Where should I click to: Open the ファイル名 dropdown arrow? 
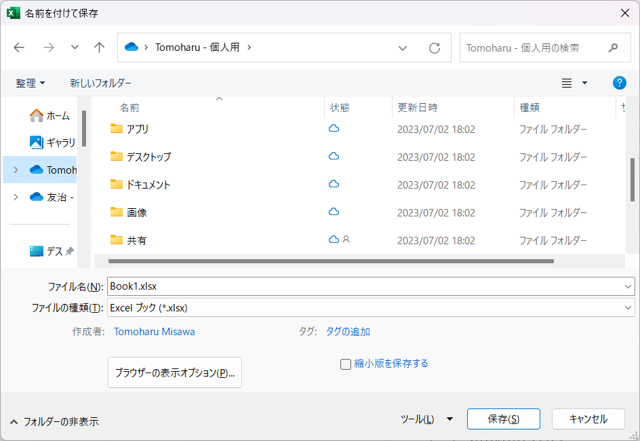coord(628,286)
